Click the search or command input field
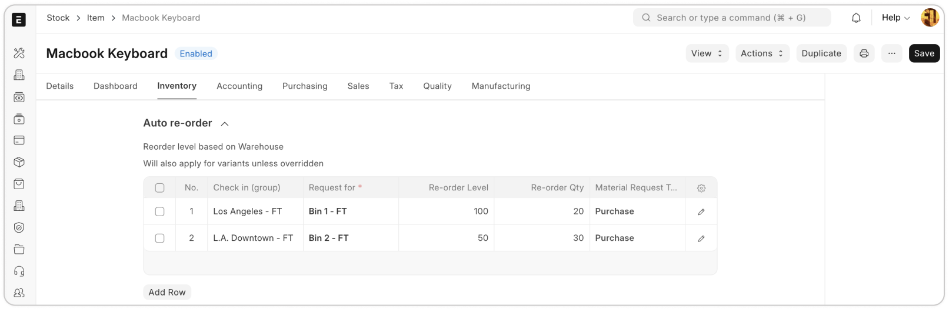Image resolution: width=949 pixels, height=309 pixels. pyautogui.click(x=731, y=18)
